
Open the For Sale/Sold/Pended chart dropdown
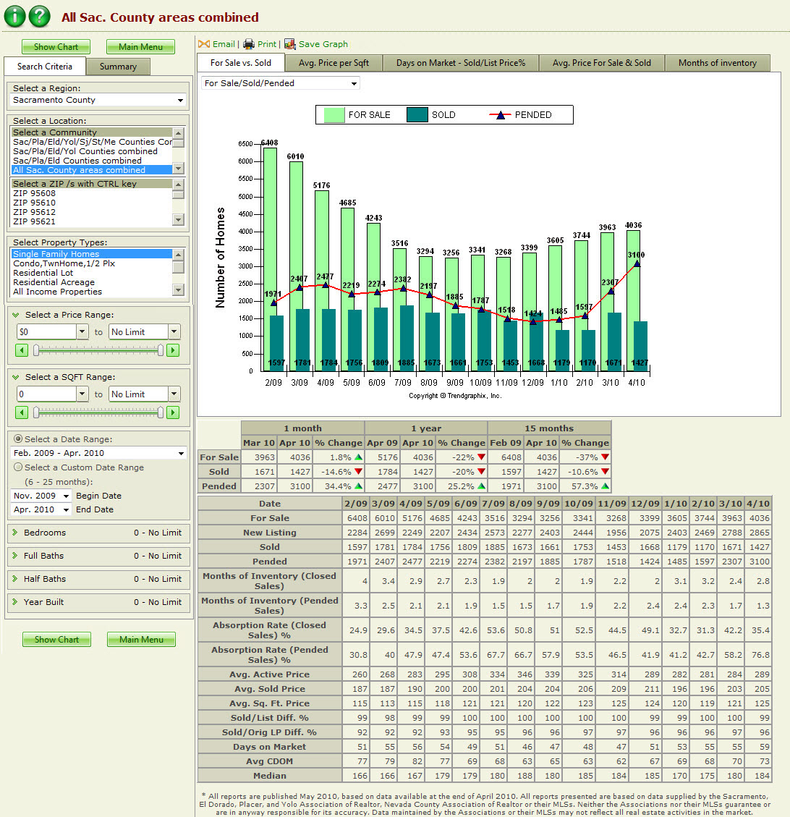(280, 83)
